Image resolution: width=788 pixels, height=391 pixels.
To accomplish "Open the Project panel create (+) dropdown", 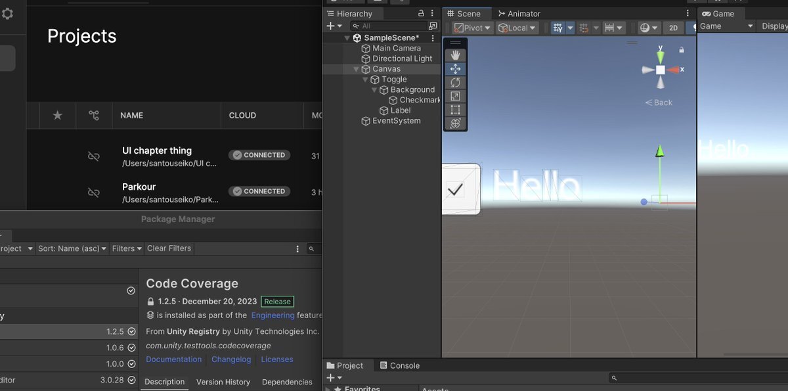I will click(334, 378).
